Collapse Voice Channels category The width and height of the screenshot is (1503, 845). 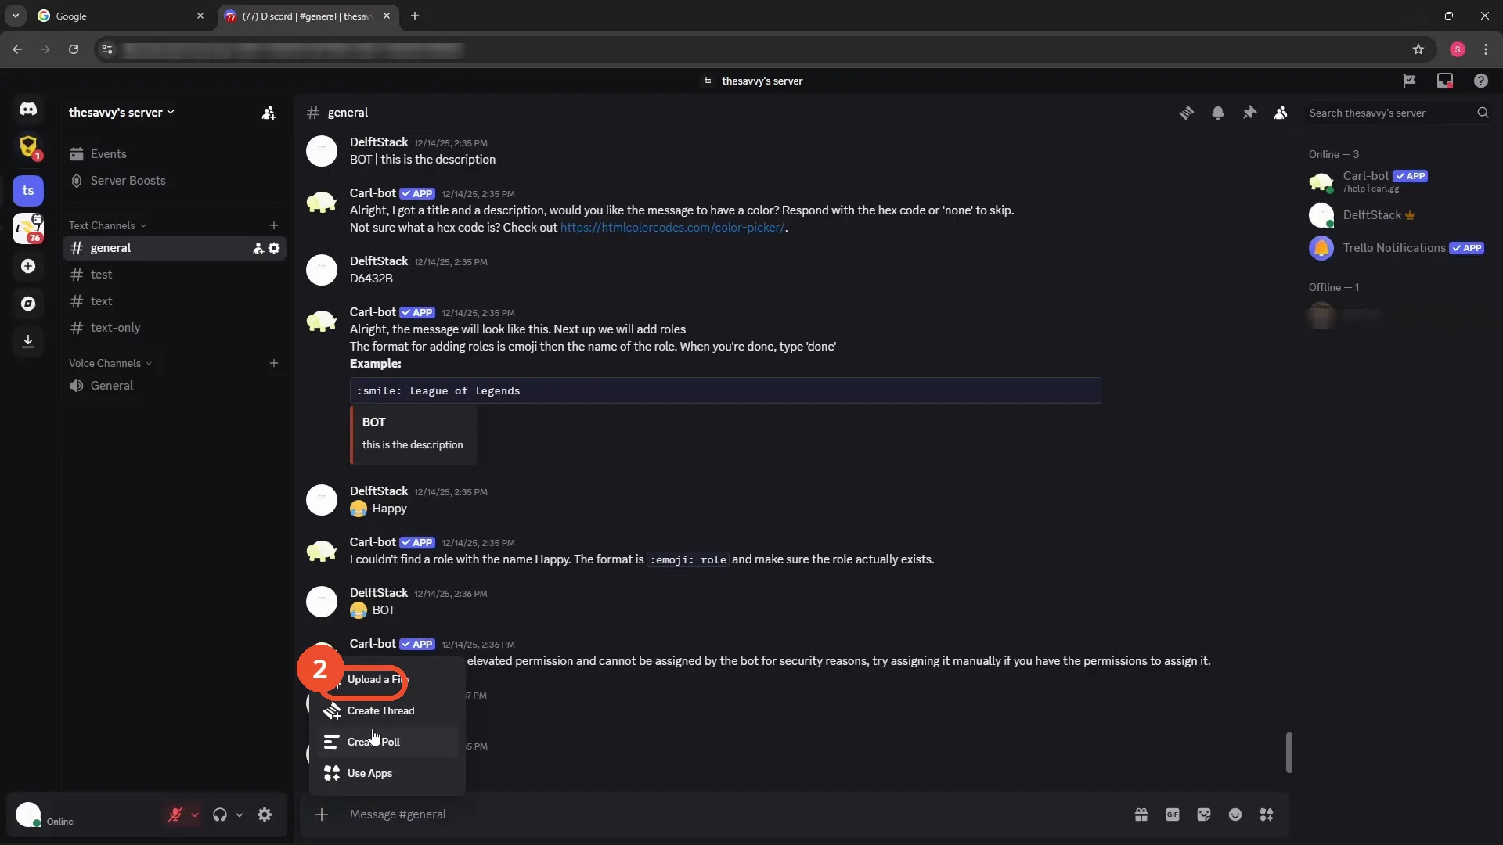pyautogui.click(x=110, y=363)
